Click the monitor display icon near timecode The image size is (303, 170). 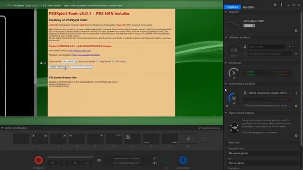(155, 157)
